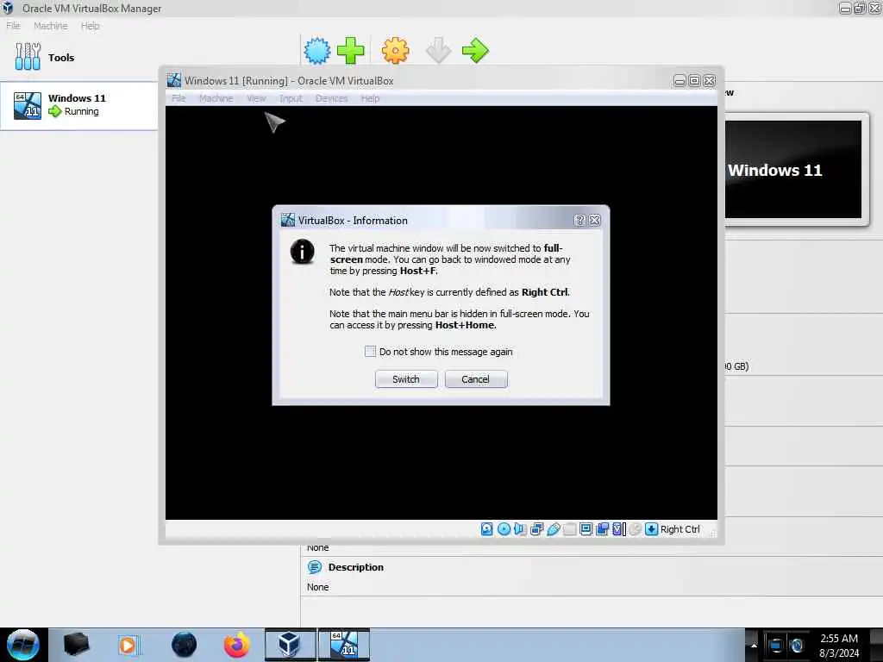
Task: Click the Switch button
Action: tap(406, 379)
